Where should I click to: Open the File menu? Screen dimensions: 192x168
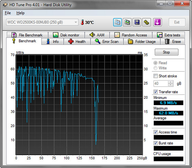tap(8, 13)
